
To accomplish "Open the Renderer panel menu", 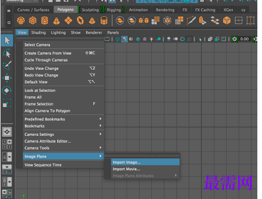I will point(94,33).
